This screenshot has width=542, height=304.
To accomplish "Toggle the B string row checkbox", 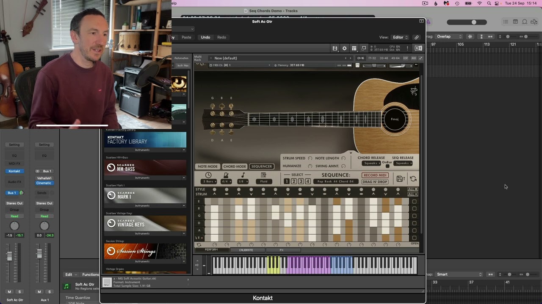I will click(414, 209).
